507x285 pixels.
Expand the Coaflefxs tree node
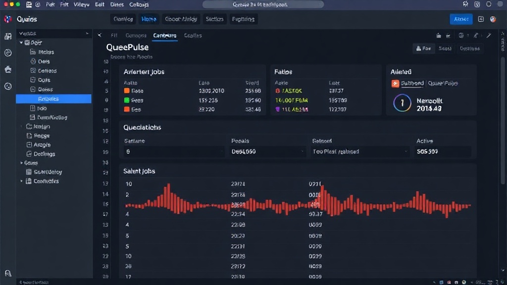click(22, 181)
